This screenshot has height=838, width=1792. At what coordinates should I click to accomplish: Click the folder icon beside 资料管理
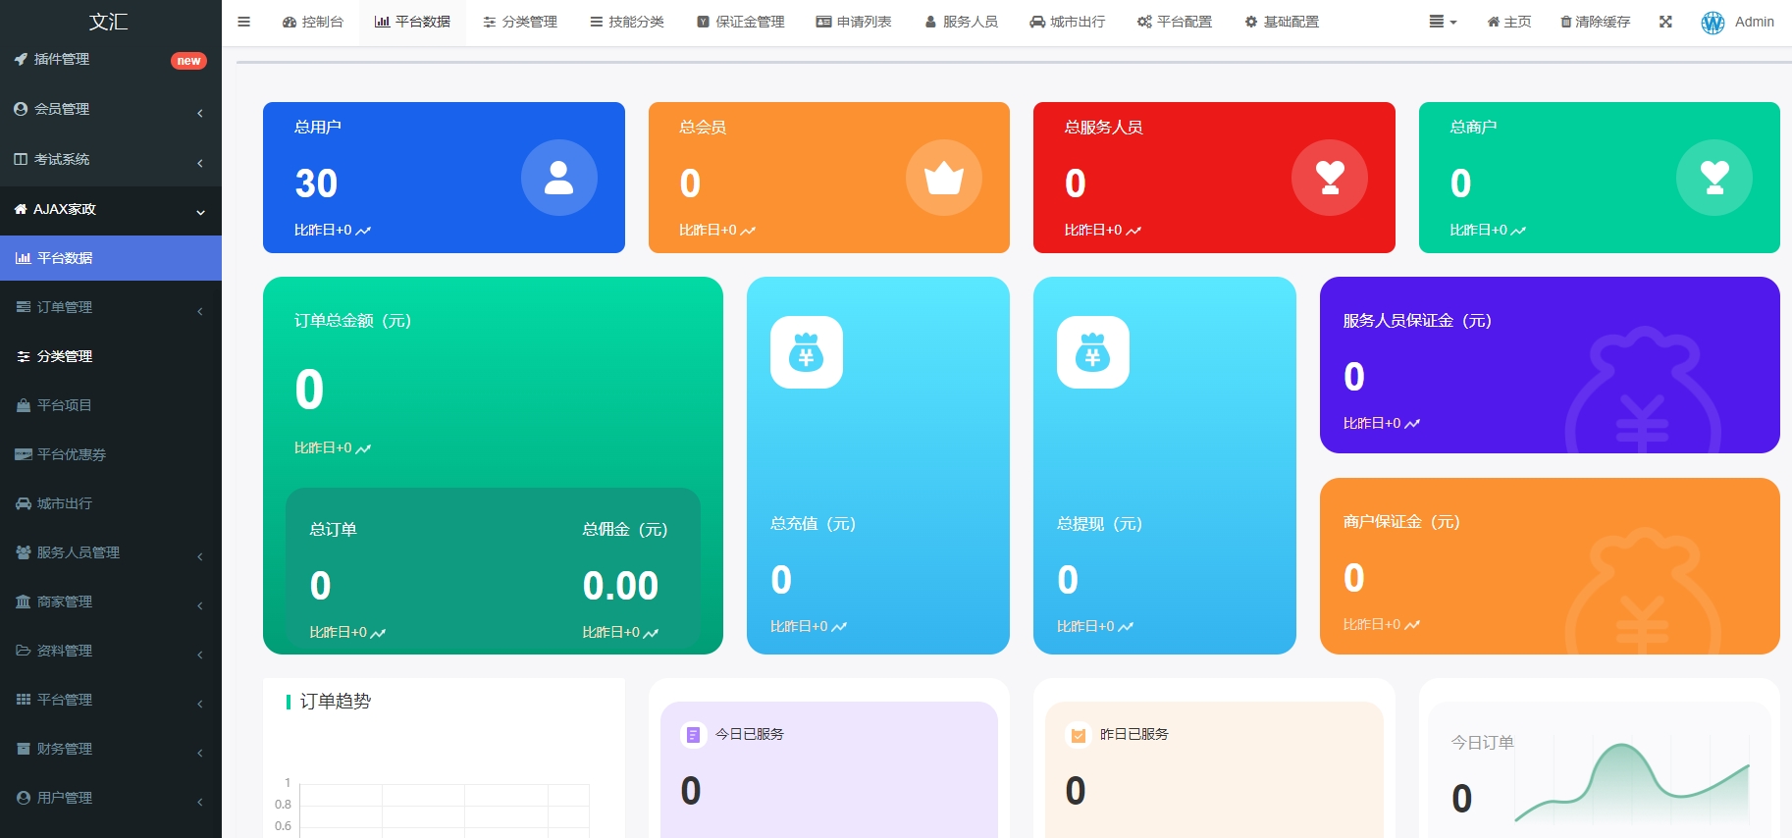point(24,651)
